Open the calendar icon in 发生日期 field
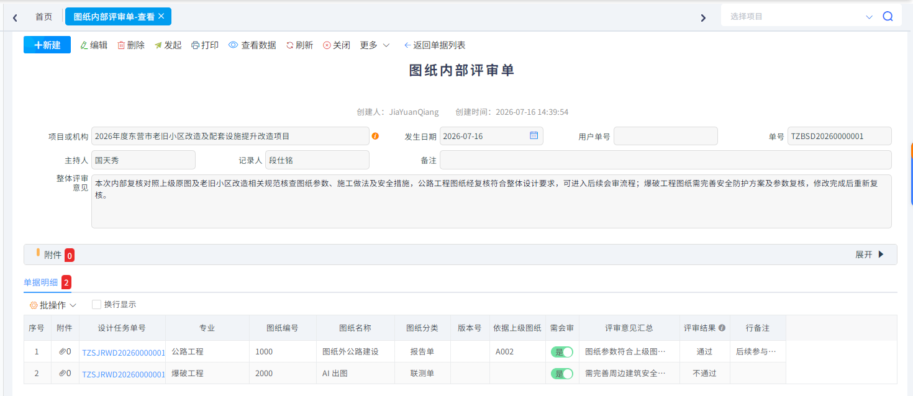913x396 pixels. click(534, 135)
